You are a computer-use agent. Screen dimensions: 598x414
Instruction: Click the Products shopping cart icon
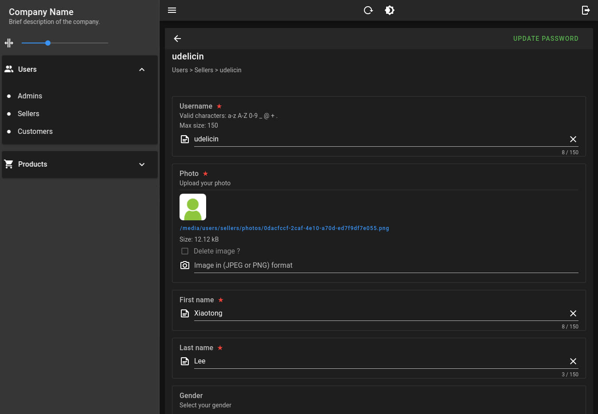[9, 164]
